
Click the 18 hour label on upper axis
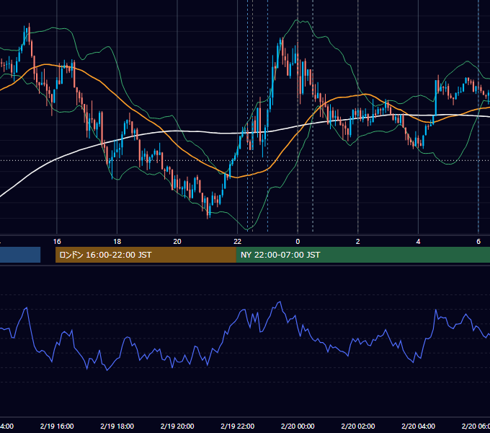(117, 242)
